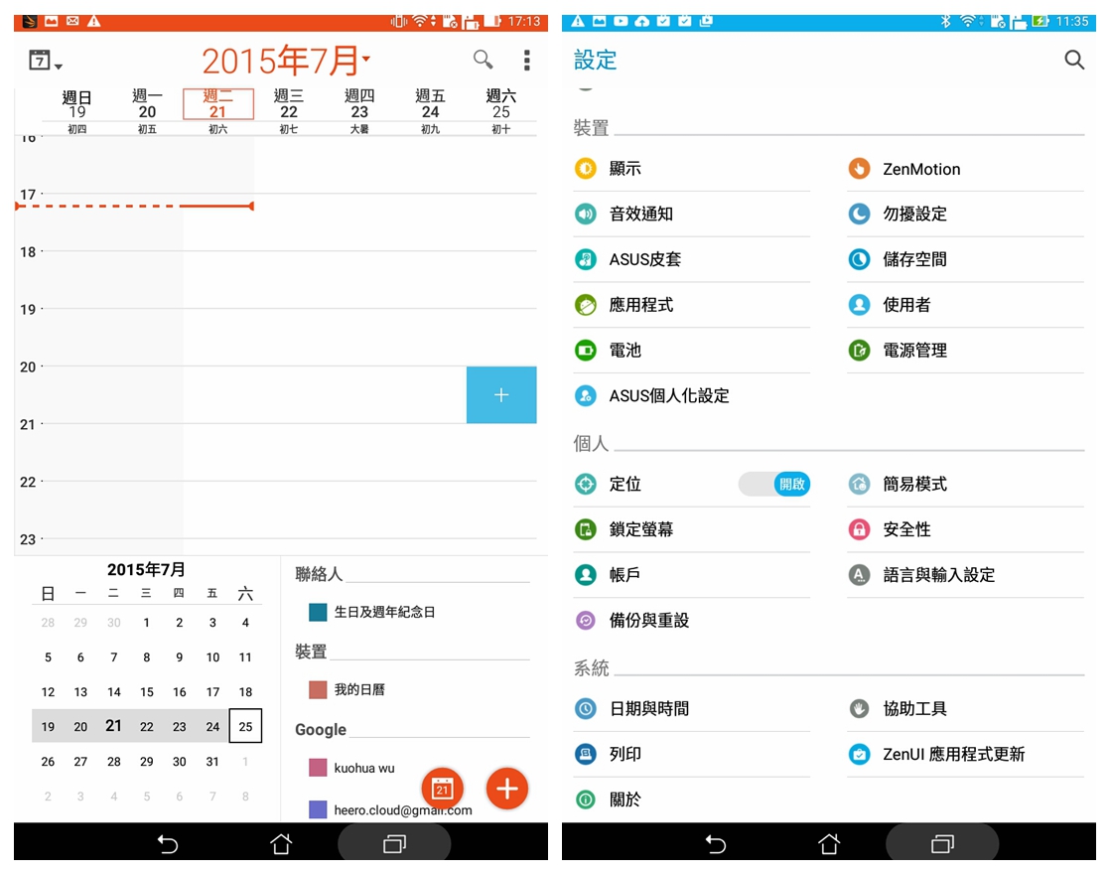Select the 週日 19 day header

(76, 104)
